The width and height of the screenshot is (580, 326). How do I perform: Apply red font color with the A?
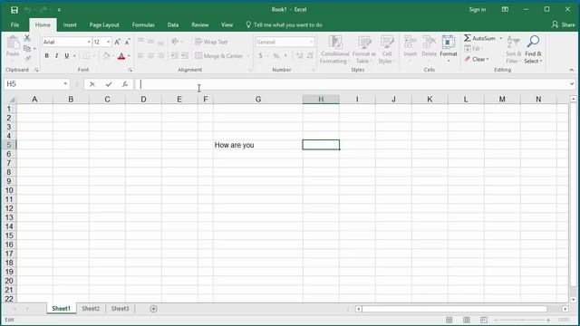click(121, 56)
